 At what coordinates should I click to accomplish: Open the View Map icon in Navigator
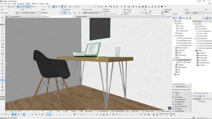[x=184, y=18]
